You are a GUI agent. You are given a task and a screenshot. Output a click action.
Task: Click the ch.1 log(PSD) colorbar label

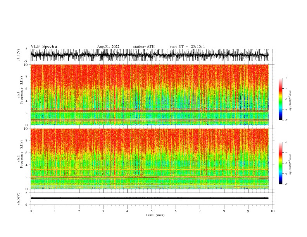290,101
